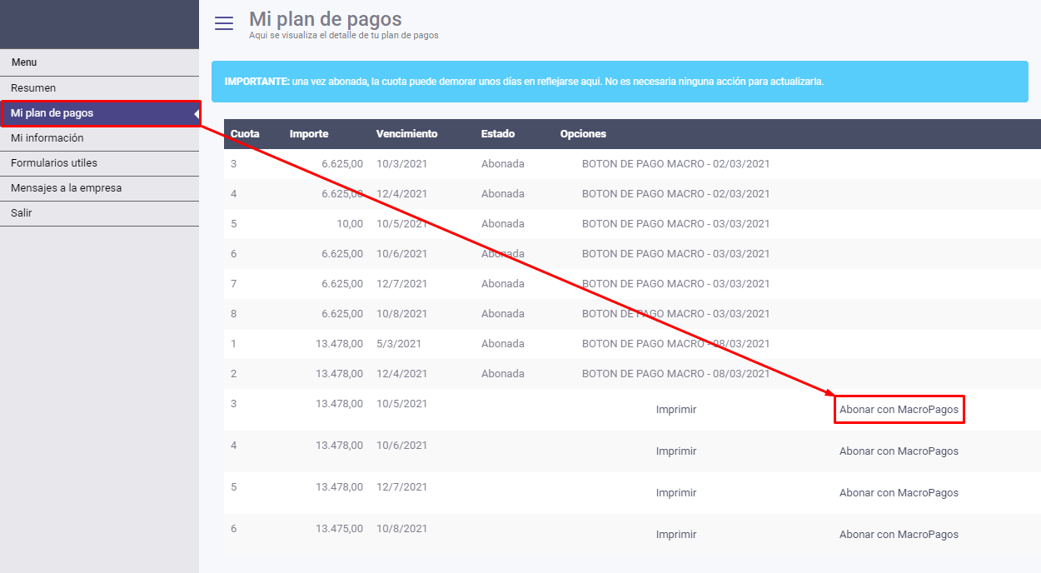Click the Opciones column header
This screenshot has height=573, width=1041.
point(583,134)
